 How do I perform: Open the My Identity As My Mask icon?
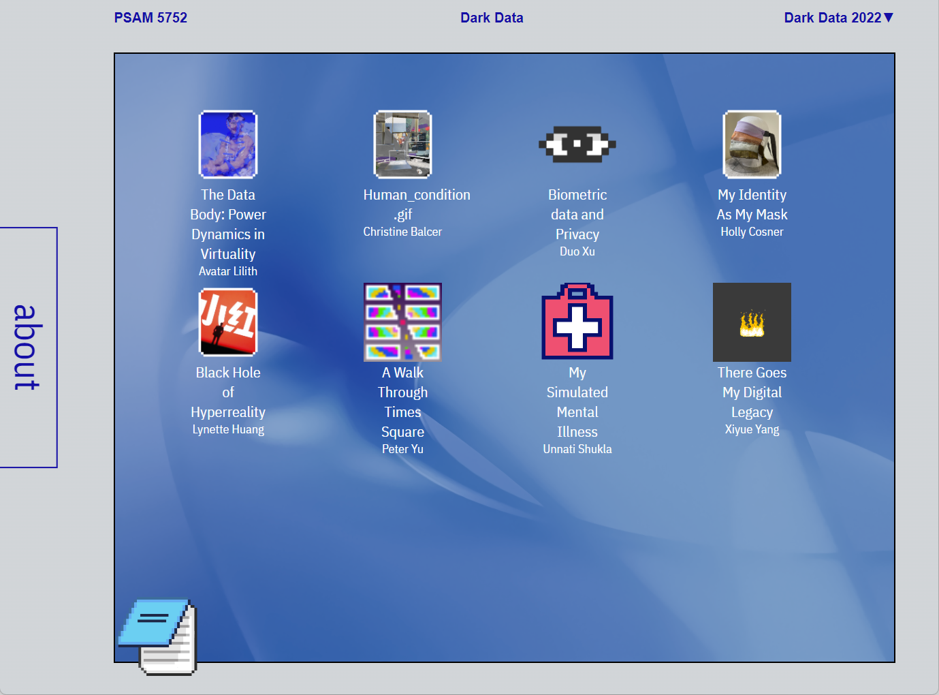[752, 144]
